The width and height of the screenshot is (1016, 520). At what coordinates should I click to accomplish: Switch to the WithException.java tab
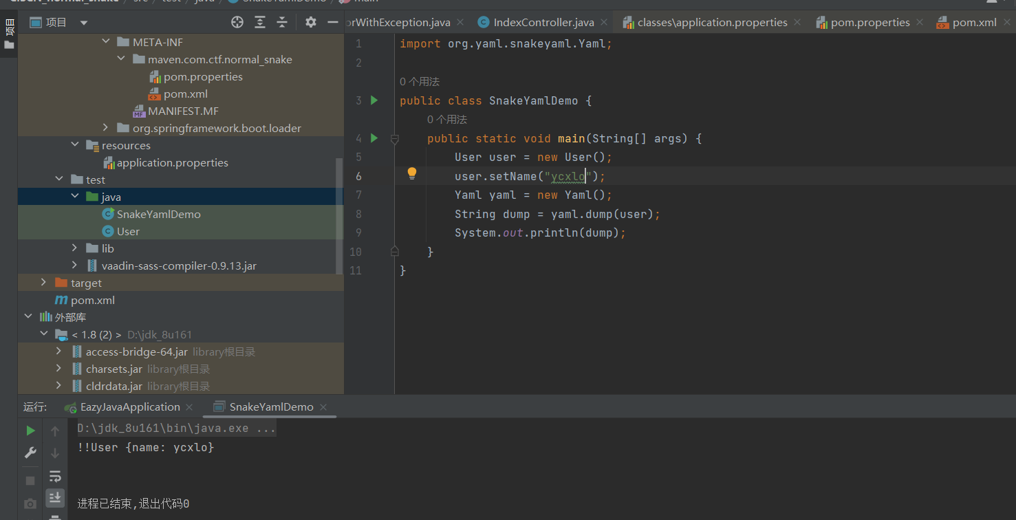point(399,23)
